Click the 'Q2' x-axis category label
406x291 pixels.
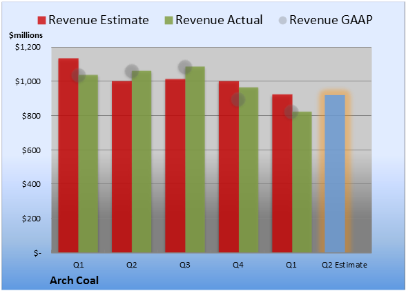point(131,265)
